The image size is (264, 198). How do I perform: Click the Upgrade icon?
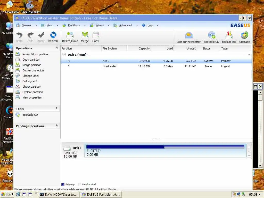[x=245, y=37]
